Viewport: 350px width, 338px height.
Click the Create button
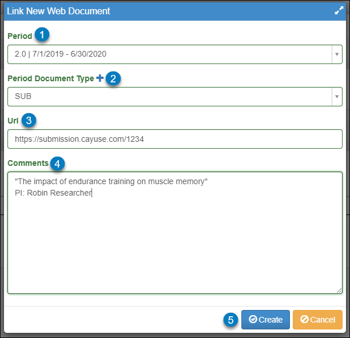pyautogui.click(x=265, y=320)
